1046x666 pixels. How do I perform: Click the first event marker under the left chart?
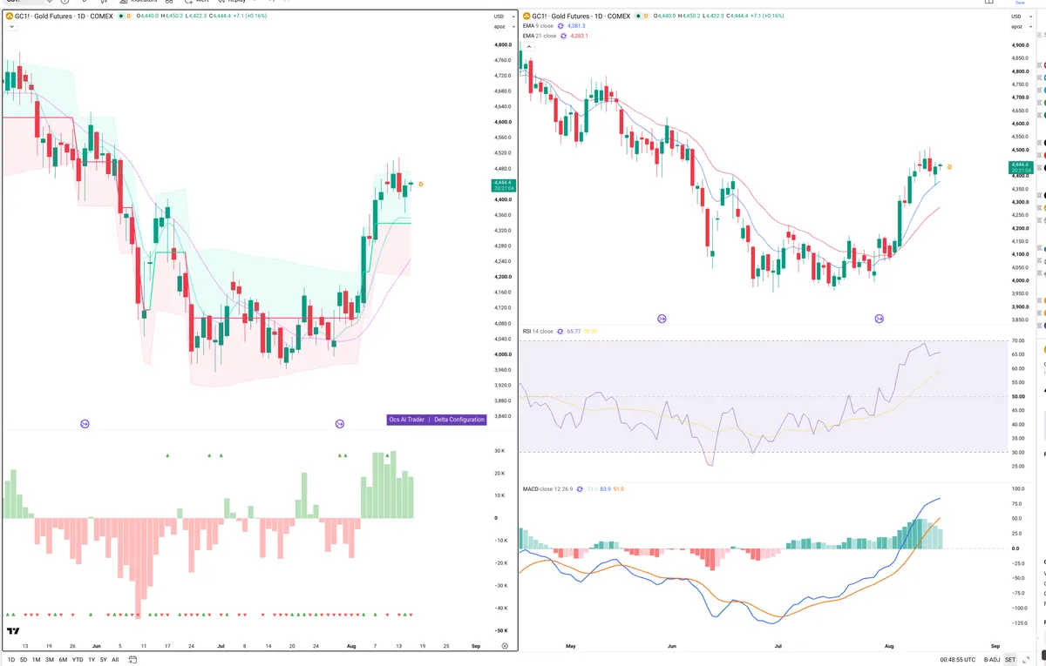[x=85, y=424]
